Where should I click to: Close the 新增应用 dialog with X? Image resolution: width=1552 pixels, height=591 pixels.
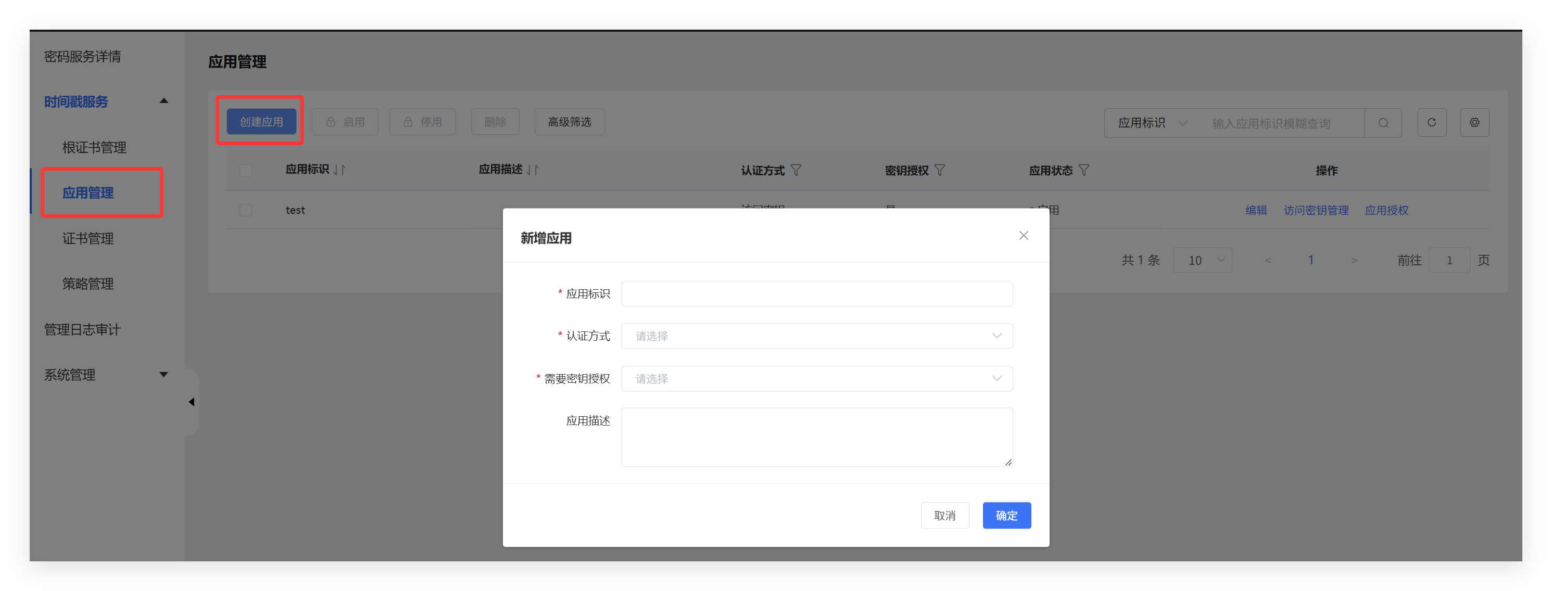tap(1023, 235)
